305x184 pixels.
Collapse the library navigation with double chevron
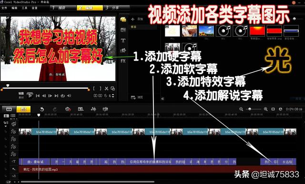coord(163,99)
